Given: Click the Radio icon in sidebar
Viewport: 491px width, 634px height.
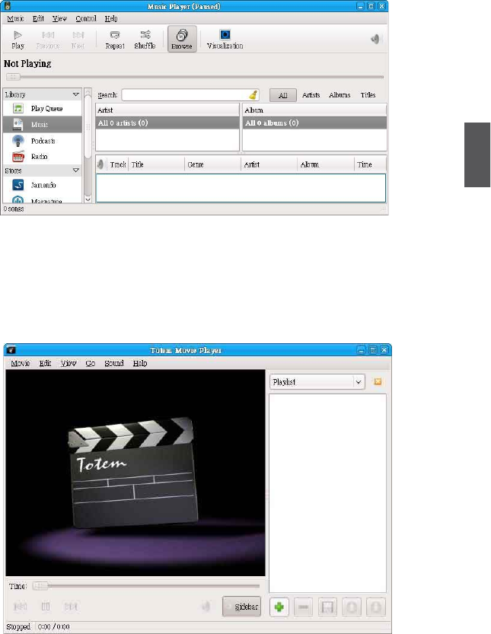Looking at the screenshot, I should click(18, 157).
